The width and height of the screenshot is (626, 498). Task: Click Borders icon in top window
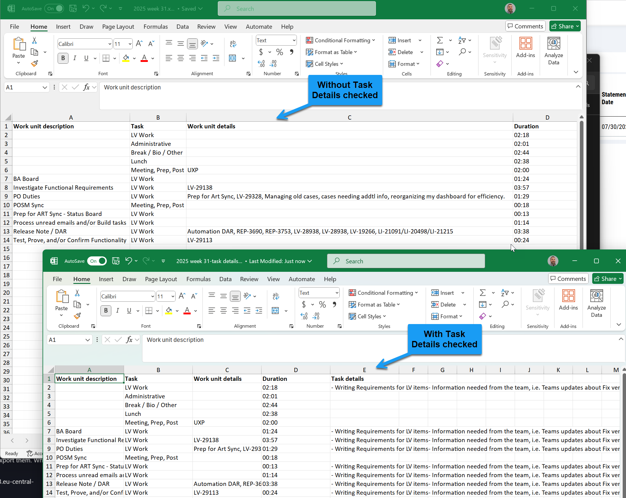(x=106, y=58)
